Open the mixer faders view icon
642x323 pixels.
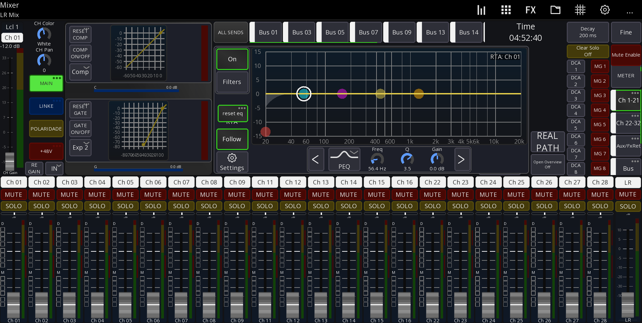coord(481,10)
